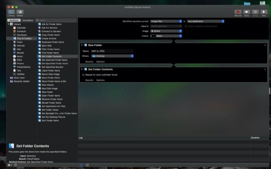Select the Files & Folders category
Image resolution: width=271 pixels, height=169 pixels.
(22, 39)
